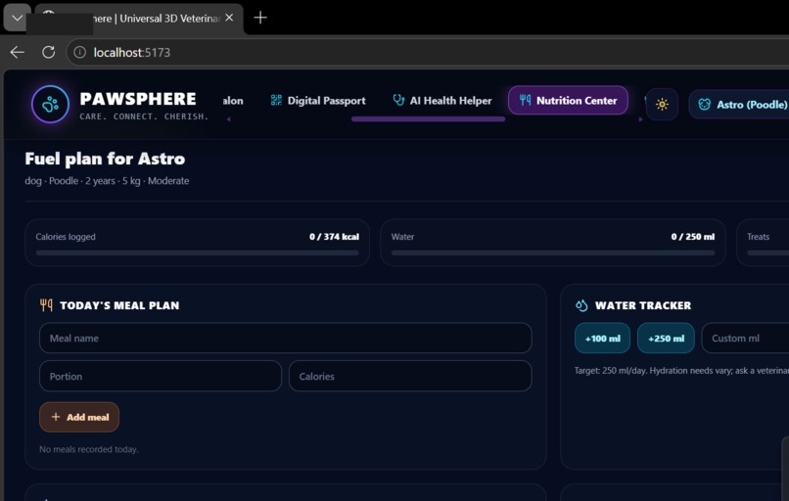Image resolution: width=789 pixels, height=501 pixels.
Task: Click the Calories logged progress bar
Action: pos(198,253)
